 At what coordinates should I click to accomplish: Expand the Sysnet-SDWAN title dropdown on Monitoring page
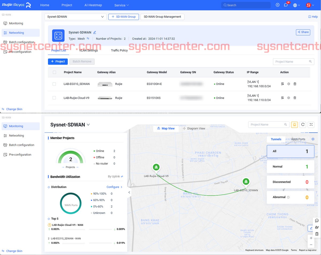tap(88, 125)
